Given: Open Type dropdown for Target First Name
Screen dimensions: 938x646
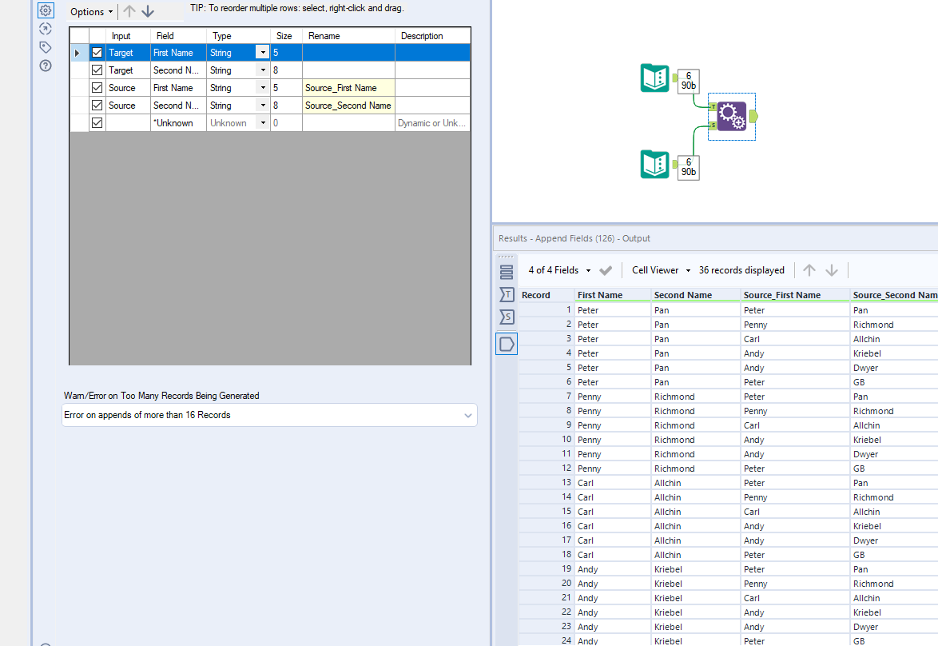Looking at the screenshot, I should point(262,53).
